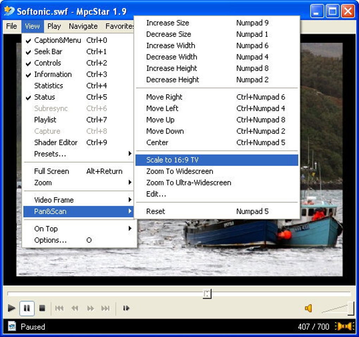
Task: Close the MpcStar window
Action: pyautogui.click(x=348, y=11)
